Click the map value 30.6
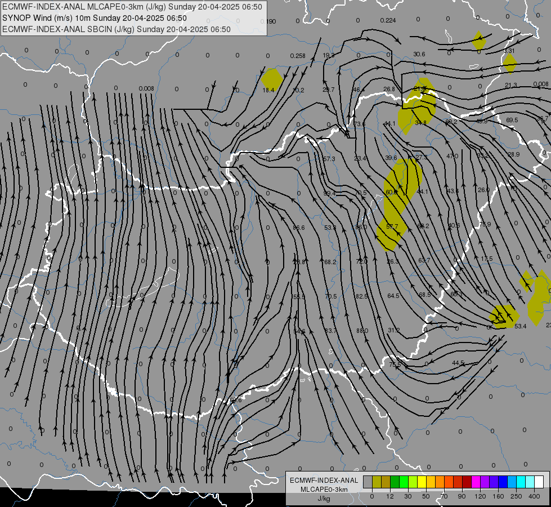The height and width of the screenshot is (507, 551). [419, 54]
